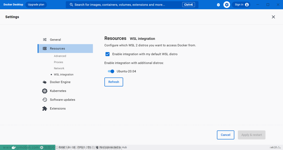Toggle off Ubuntu-20.04 integration switch

[111, 71]
